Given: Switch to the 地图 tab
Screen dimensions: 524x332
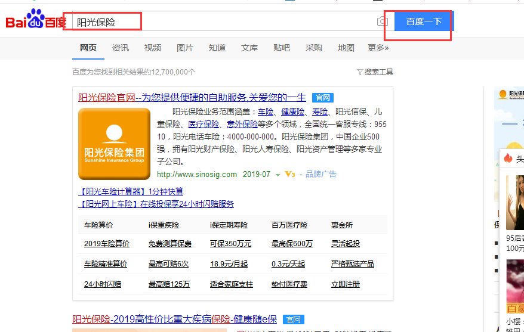Looking at the screenshot, I should pyautogui.click(x=346, y=48).
